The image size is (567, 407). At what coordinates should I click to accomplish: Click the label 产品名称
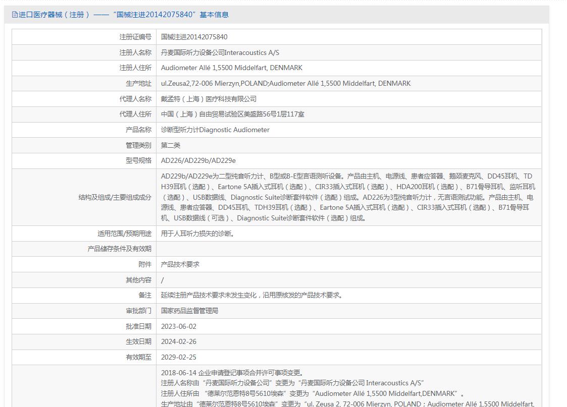pos(138,130)
